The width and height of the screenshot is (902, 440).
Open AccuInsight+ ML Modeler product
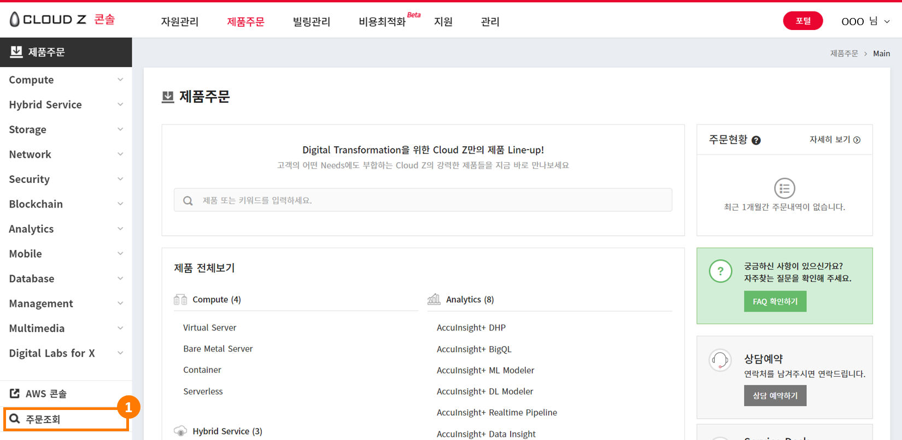485,370
